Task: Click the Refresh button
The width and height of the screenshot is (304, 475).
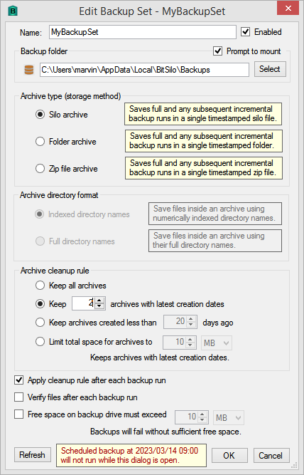Action: pos(33,454)
